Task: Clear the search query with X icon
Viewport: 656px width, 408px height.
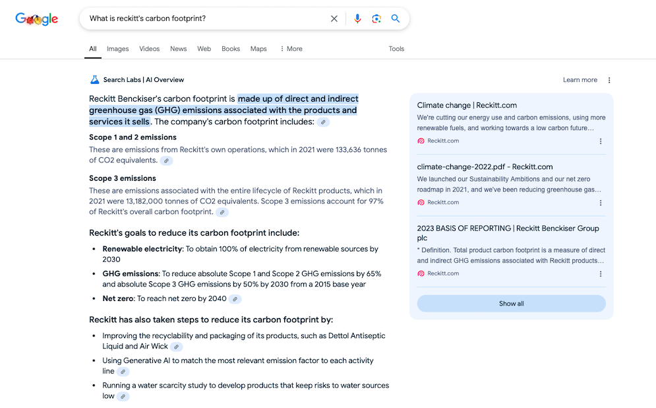Action: point(334,18)
